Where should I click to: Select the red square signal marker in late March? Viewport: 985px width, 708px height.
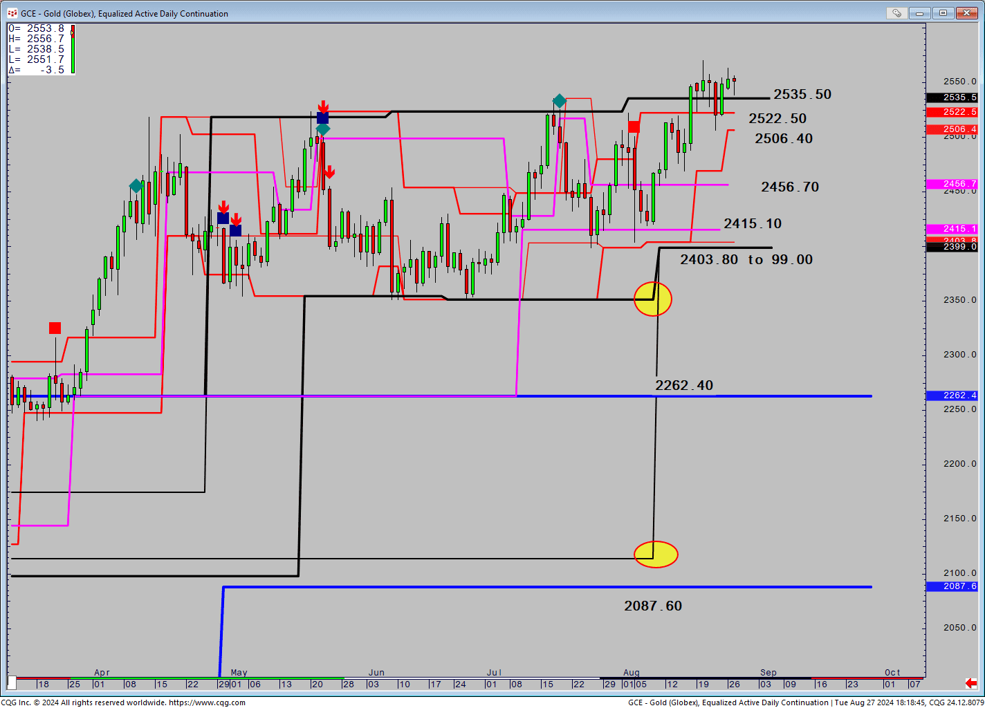pyautogui.click(x=55, y=328)
